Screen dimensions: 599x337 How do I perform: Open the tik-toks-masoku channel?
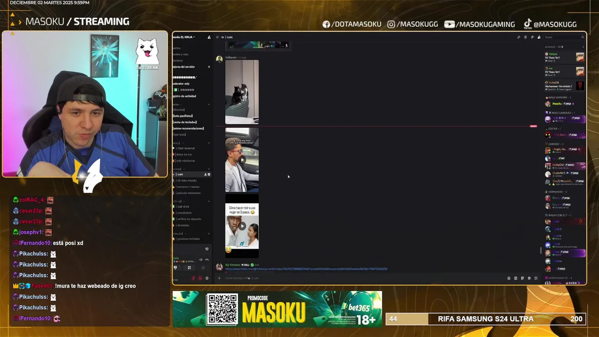click(x=187, y=181)
